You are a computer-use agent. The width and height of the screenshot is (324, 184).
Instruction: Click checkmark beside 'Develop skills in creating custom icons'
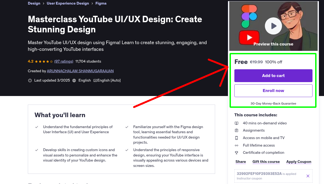click(37, 150)
